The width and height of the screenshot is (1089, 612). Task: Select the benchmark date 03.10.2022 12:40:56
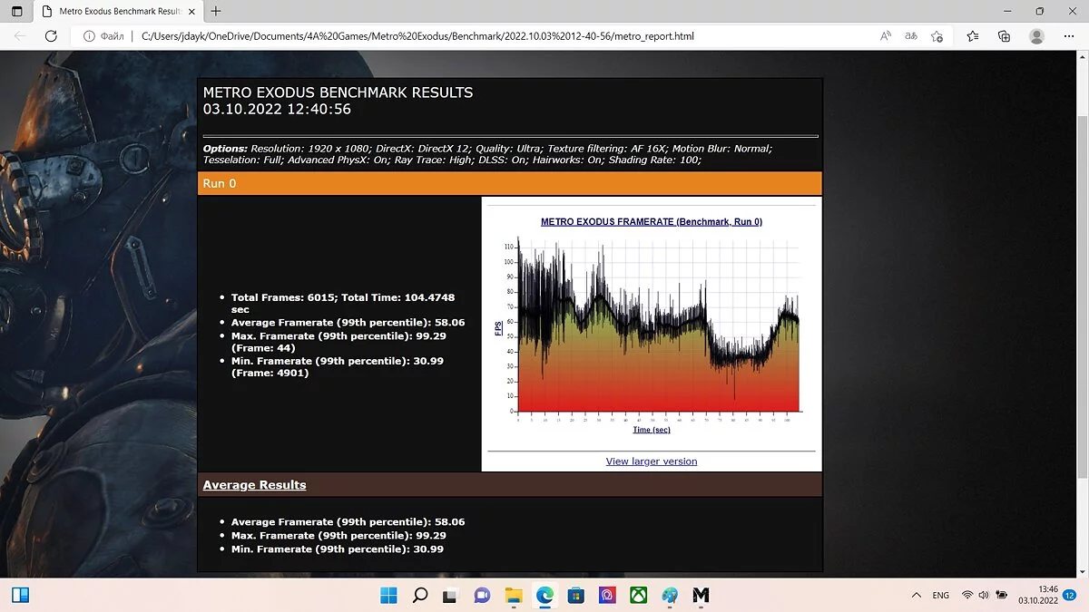[x=277, y=109]
